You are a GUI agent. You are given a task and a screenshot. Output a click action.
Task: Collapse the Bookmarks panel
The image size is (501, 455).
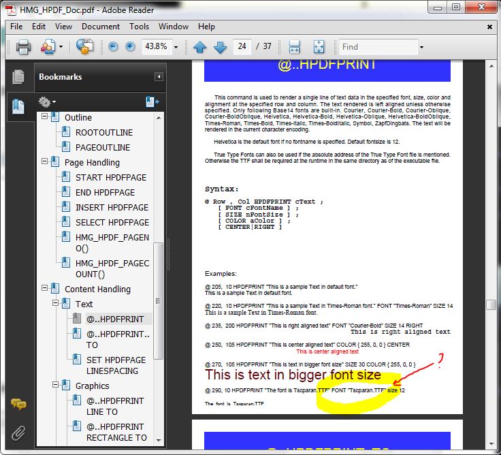coord(159,77)
